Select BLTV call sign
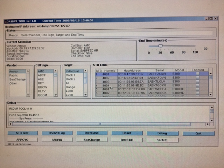This screenshot has width=224, height=168. [45, 91]
